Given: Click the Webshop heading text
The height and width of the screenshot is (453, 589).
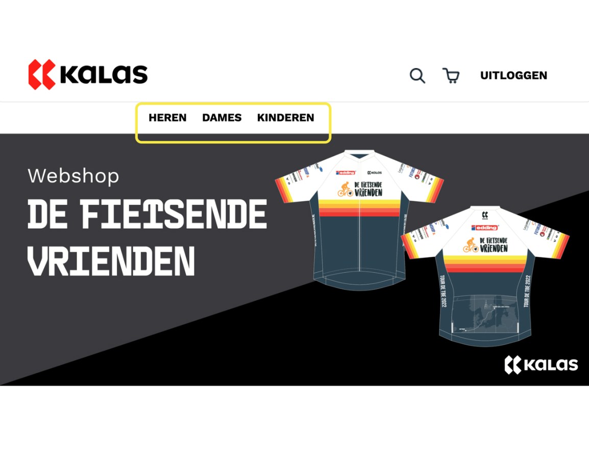Looking at the screenshot, I should (x=73, y=176).
